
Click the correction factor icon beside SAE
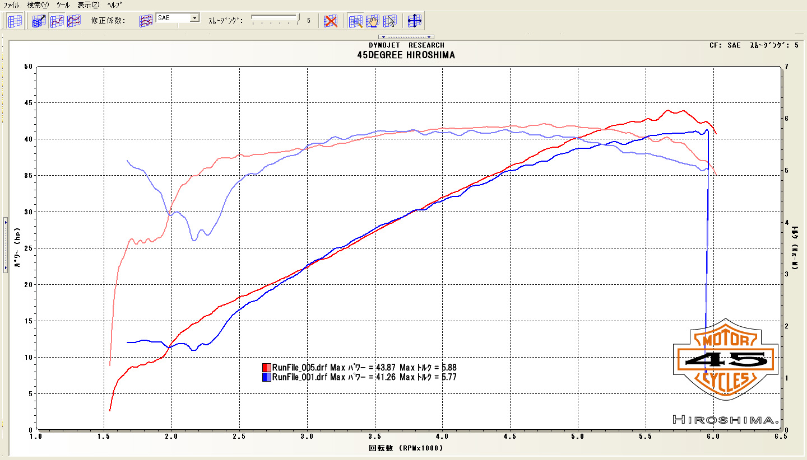click(x=146, y=21)
